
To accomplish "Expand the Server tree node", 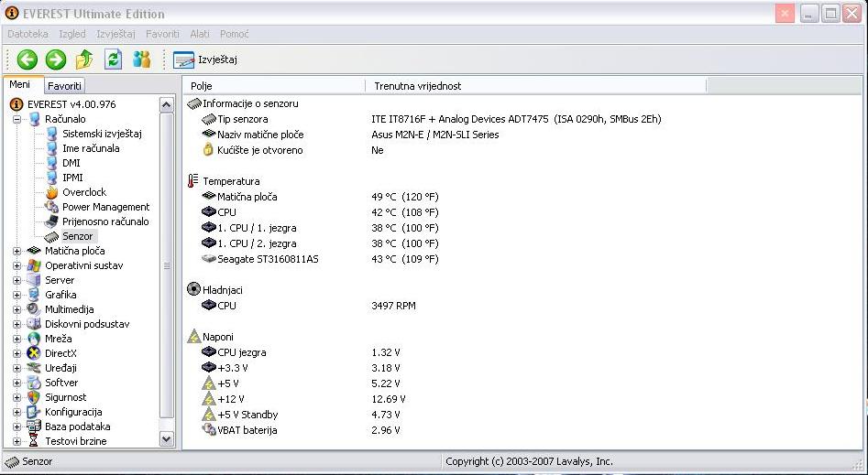I will (x=17, y=280).
